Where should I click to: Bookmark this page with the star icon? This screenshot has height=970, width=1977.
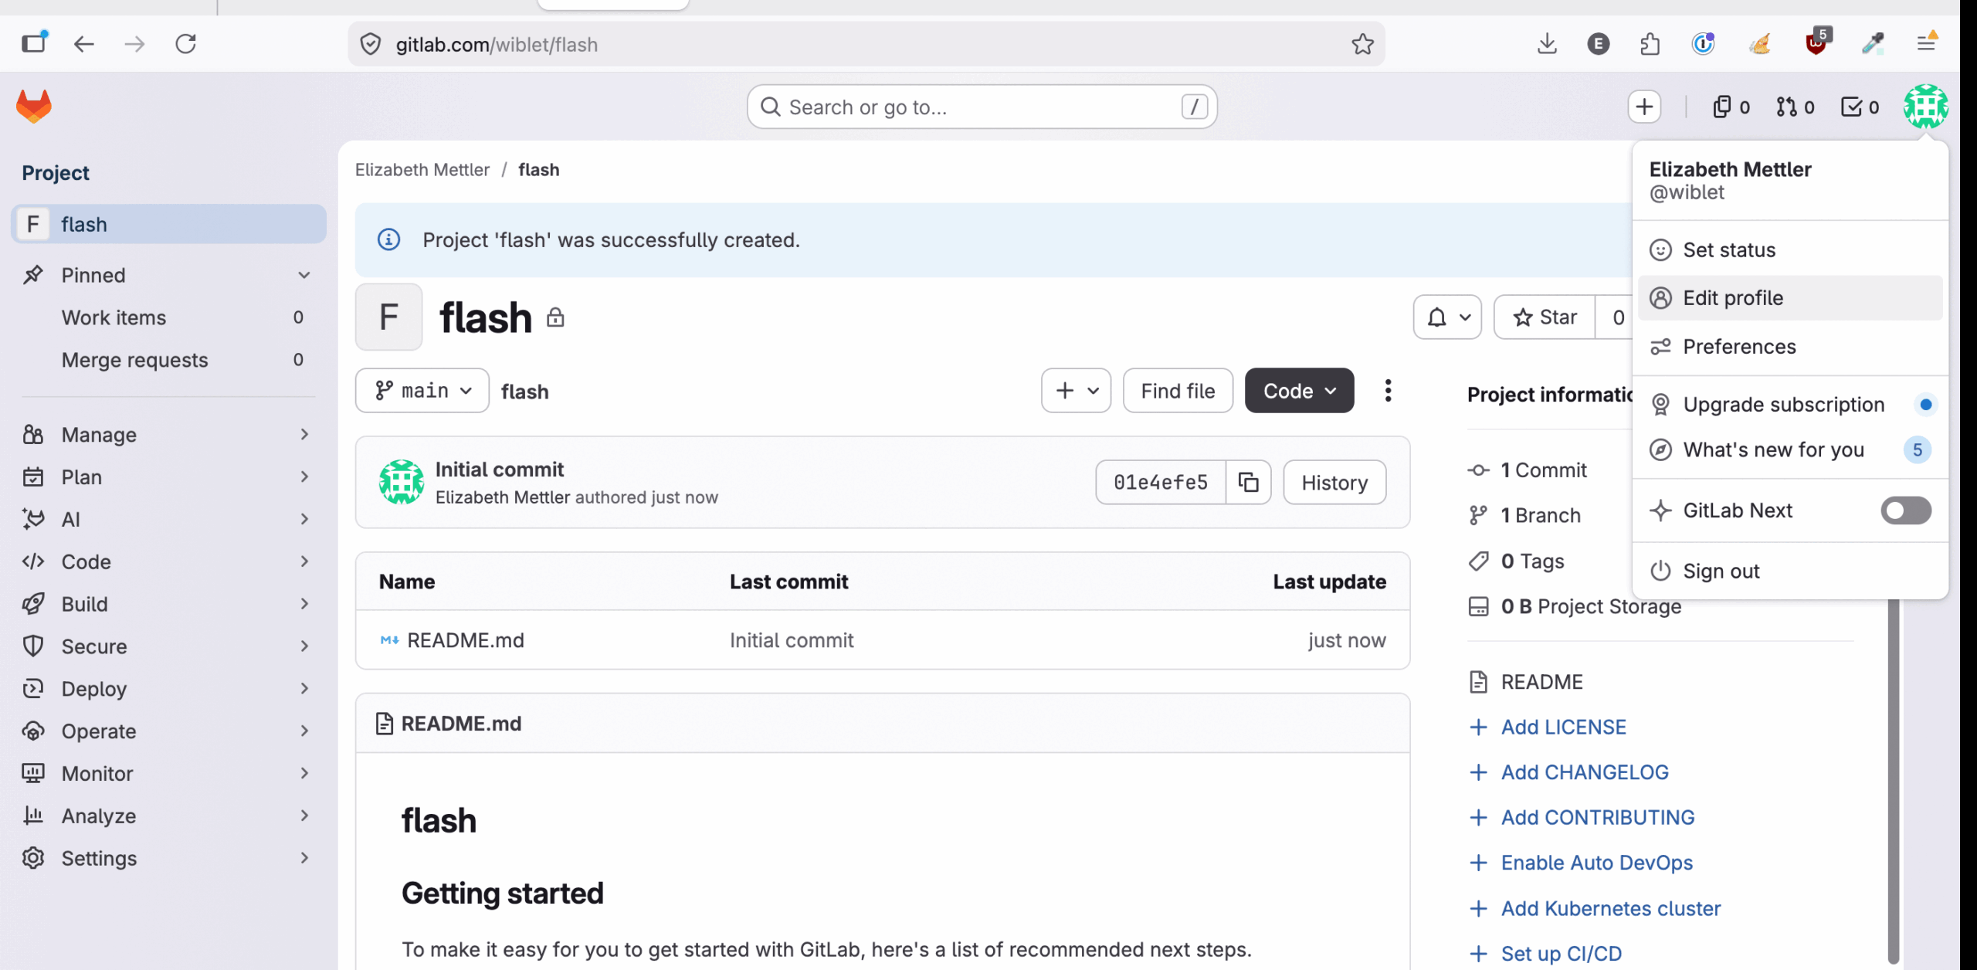click(x=1362, y=44)
